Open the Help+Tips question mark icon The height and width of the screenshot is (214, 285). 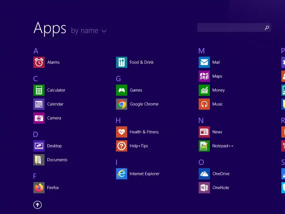pyautogui.click(x=122, y=146)
